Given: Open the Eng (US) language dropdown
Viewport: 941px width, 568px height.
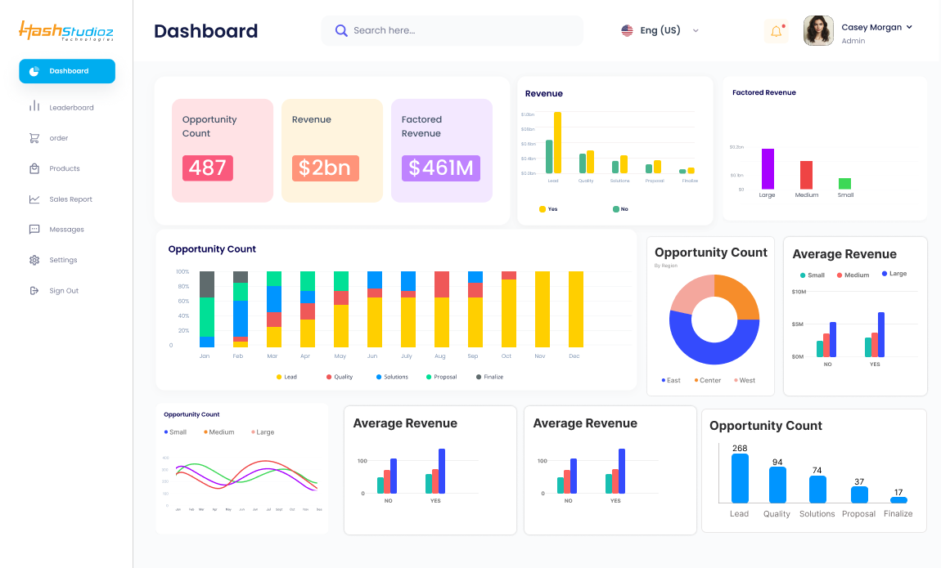Looking at the screenshot, I should (x=661, y=30).
